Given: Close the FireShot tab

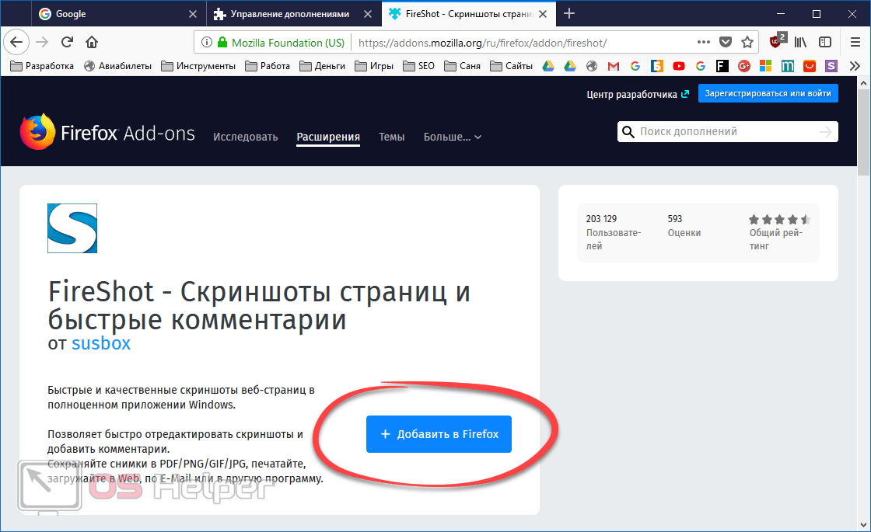Looking at the screenshot, I should [x=543, y=14].
